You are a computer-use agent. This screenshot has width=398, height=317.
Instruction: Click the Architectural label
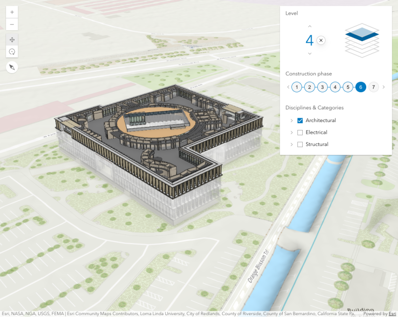(x=321, y=121)
